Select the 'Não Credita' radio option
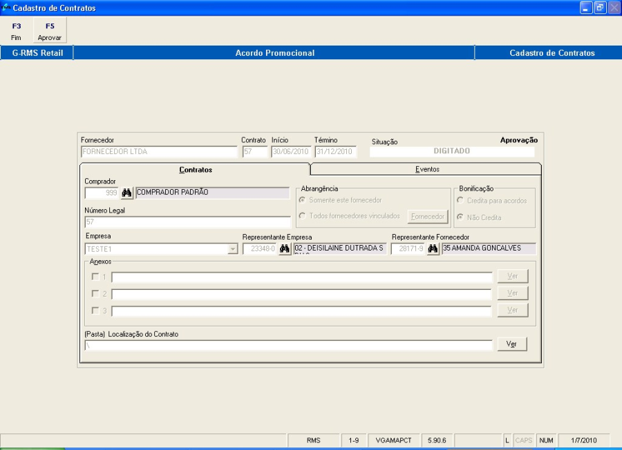Image resolution: width=622 pixels, height=450 pixels. pyautogui.click(x=460, y=217)
